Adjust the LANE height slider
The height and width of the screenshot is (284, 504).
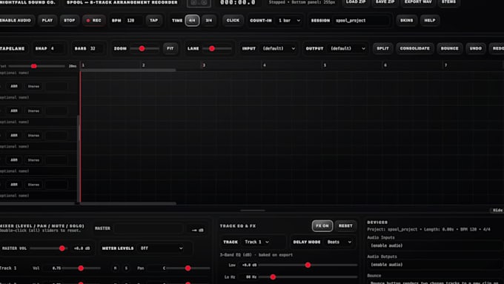(x=217, y=48)
